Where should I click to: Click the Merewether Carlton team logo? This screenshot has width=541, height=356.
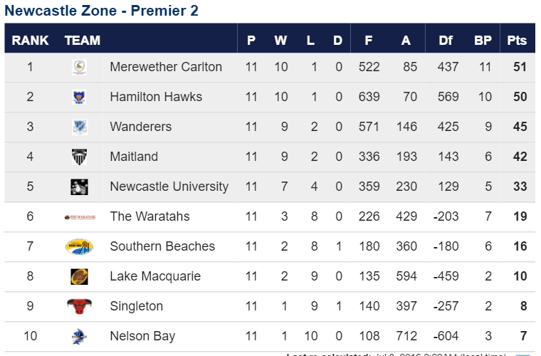[x=79, y=67]
